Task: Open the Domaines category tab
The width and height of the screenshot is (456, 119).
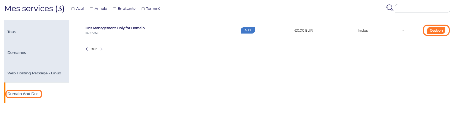Action: (37, 51)
